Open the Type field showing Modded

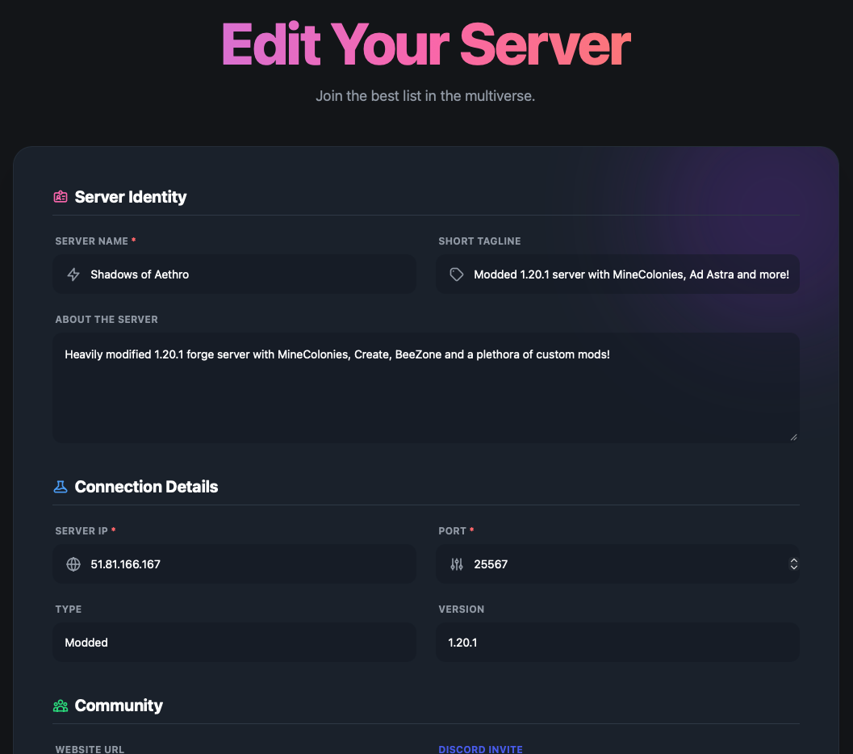coord(234,643)
